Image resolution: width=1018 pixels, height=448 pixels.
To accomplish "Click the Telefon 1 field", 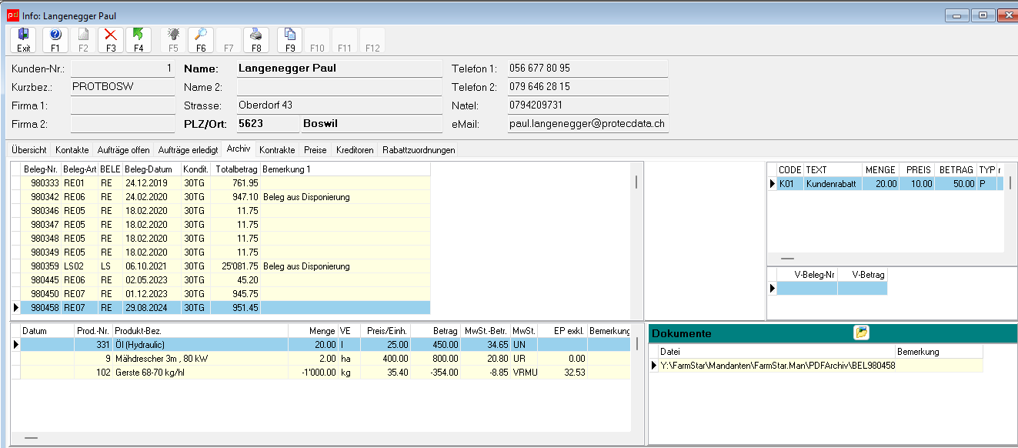I will click(x=588, y=69).
